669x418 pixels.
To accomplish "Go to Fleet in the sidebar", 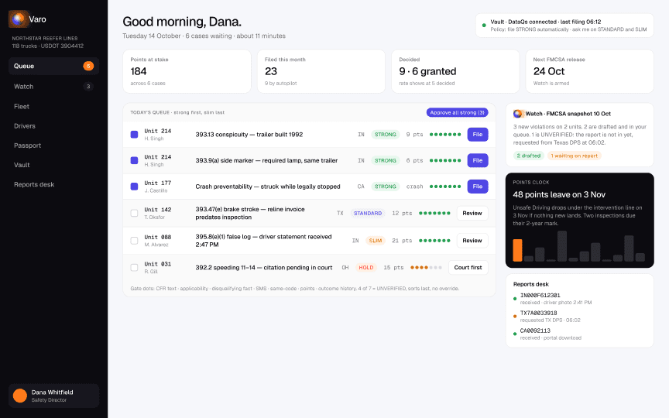I will point(53,107).
